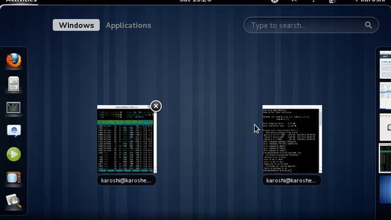Open the accessibility menu icon

[x=274, y=1]
